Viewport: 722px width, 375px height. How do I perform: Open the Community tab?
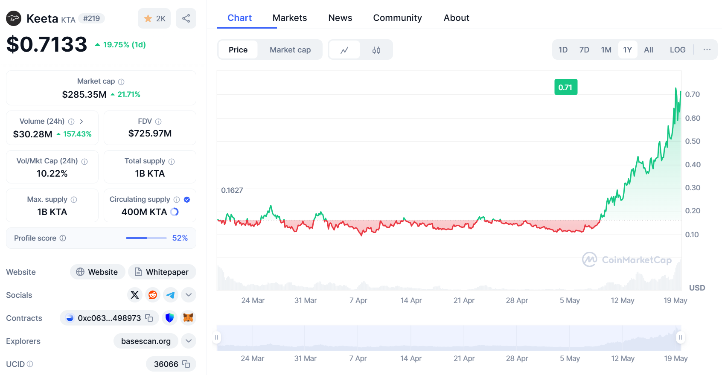397,18
